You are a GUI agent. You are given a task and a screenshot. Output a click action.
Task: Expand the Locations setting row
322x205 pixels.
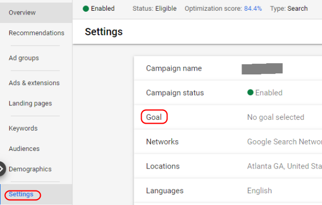[228, 166]
